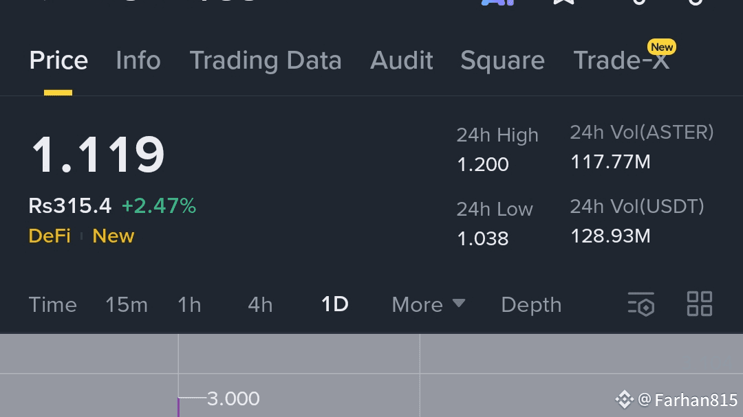Viewport: 743px width, 417px height.
Task: Set chart interval to 15m
Action: point(127,304)
